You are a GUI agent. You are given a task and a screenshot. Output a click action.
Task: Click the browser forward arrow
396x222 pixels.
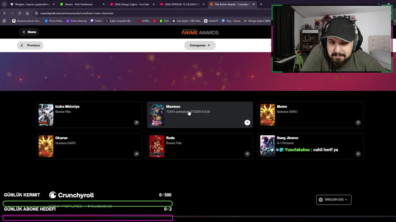pos(12,13)
